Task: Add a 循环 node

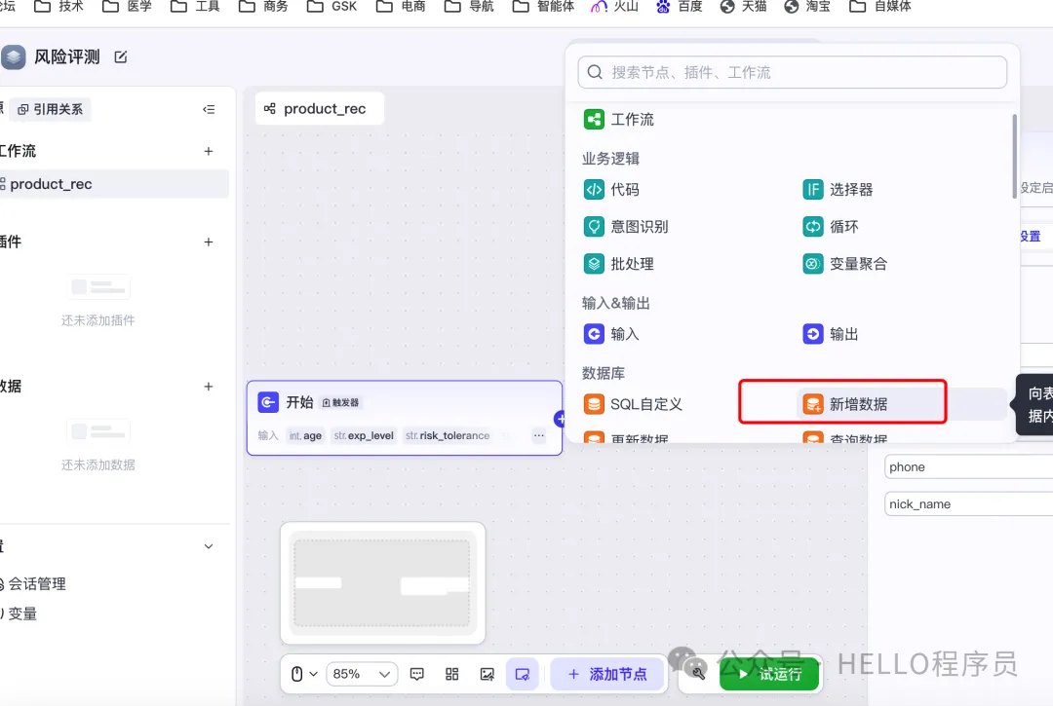Action: click(x=831, y=227)
